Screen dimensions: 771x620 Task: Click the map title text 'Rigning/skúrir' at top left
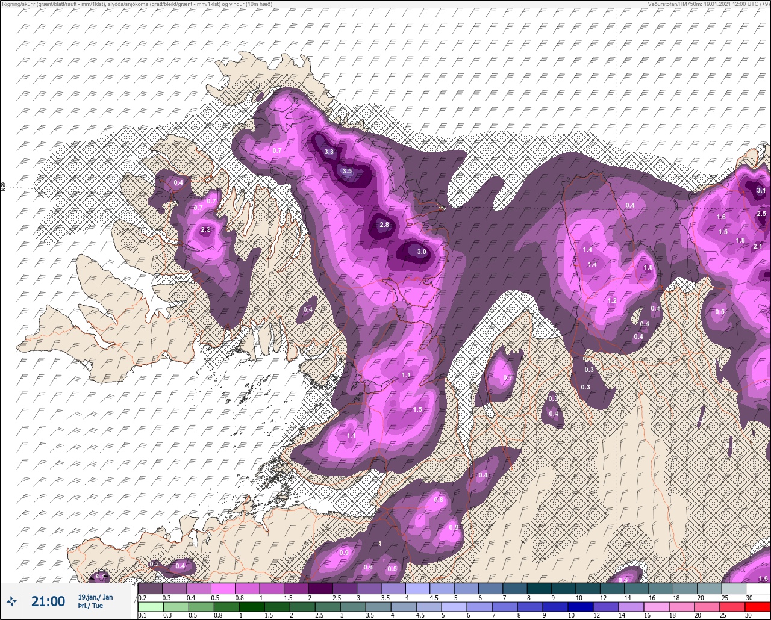coord(18,4)
